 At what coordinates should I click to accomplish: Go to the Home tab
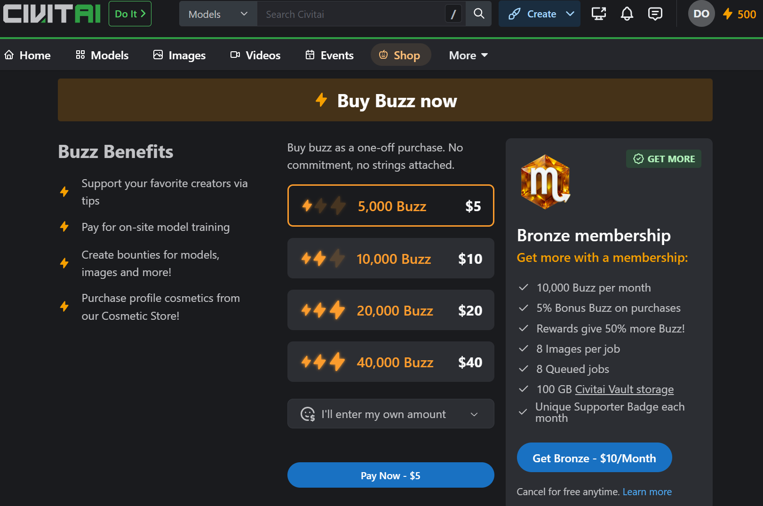pos(28,55)
